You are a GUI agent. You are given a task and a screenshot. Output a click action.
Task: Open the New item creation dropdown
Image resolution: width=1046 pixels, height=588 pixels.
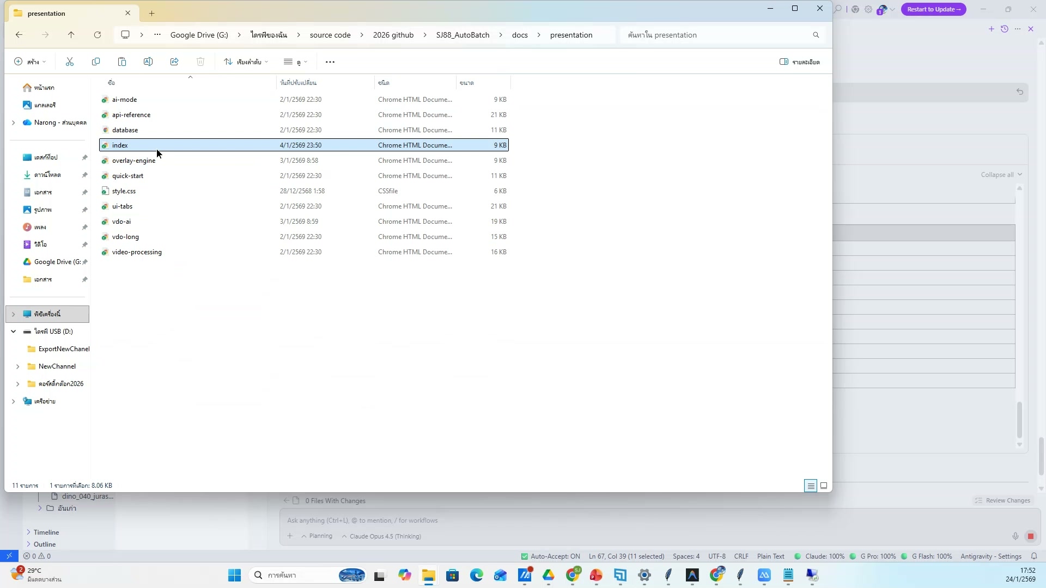click(30, 62)
